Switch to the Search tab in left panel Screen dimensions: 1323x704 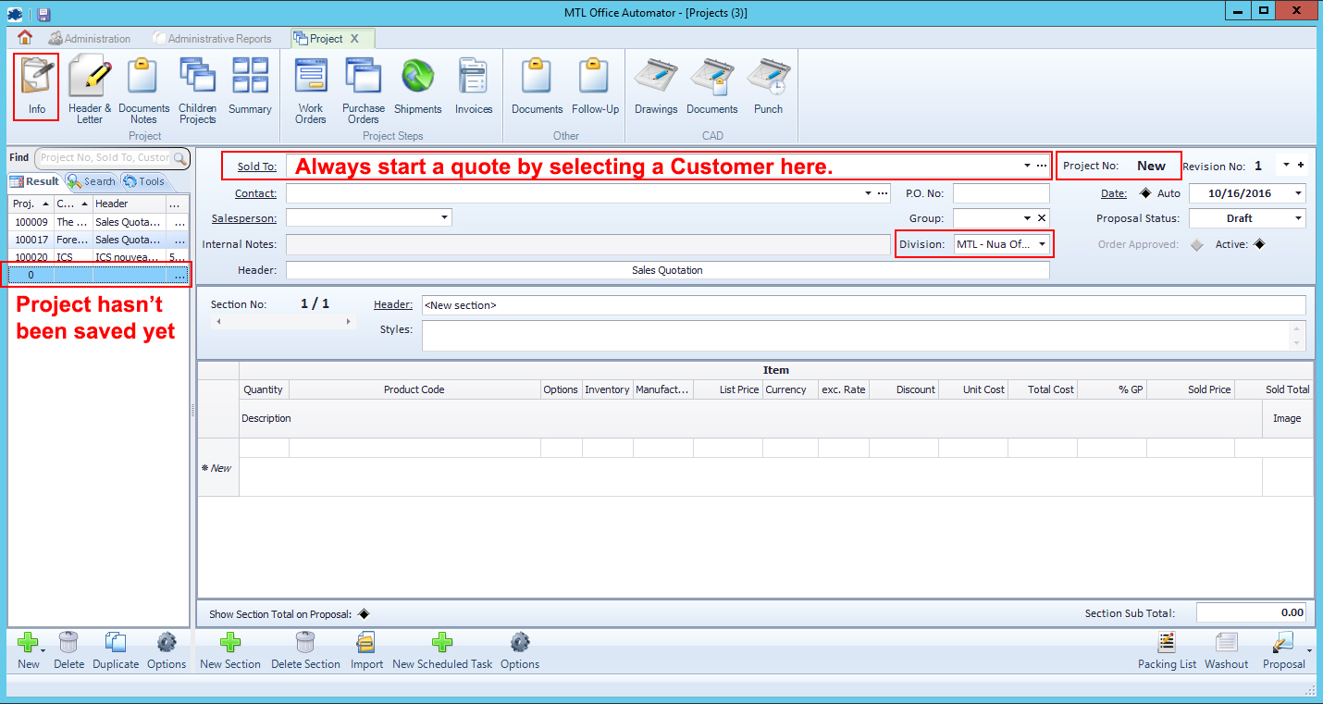(x=92, y=181)
